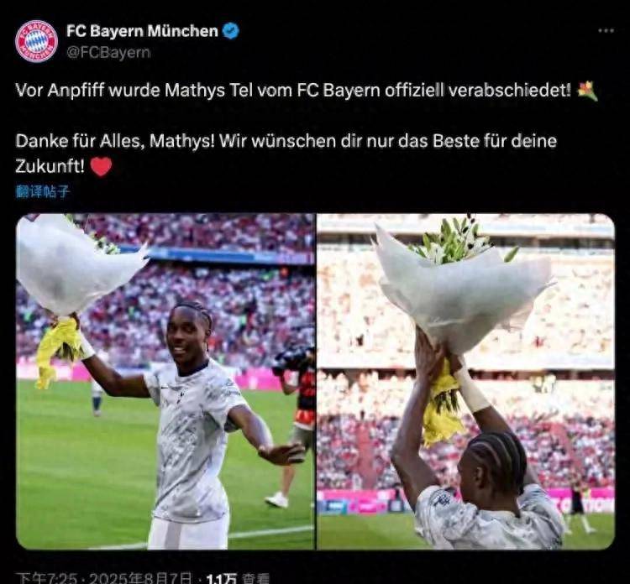This screenshot has width=630, height=584.
Task: Click the white bouquet in left photo
Action: 76,263
